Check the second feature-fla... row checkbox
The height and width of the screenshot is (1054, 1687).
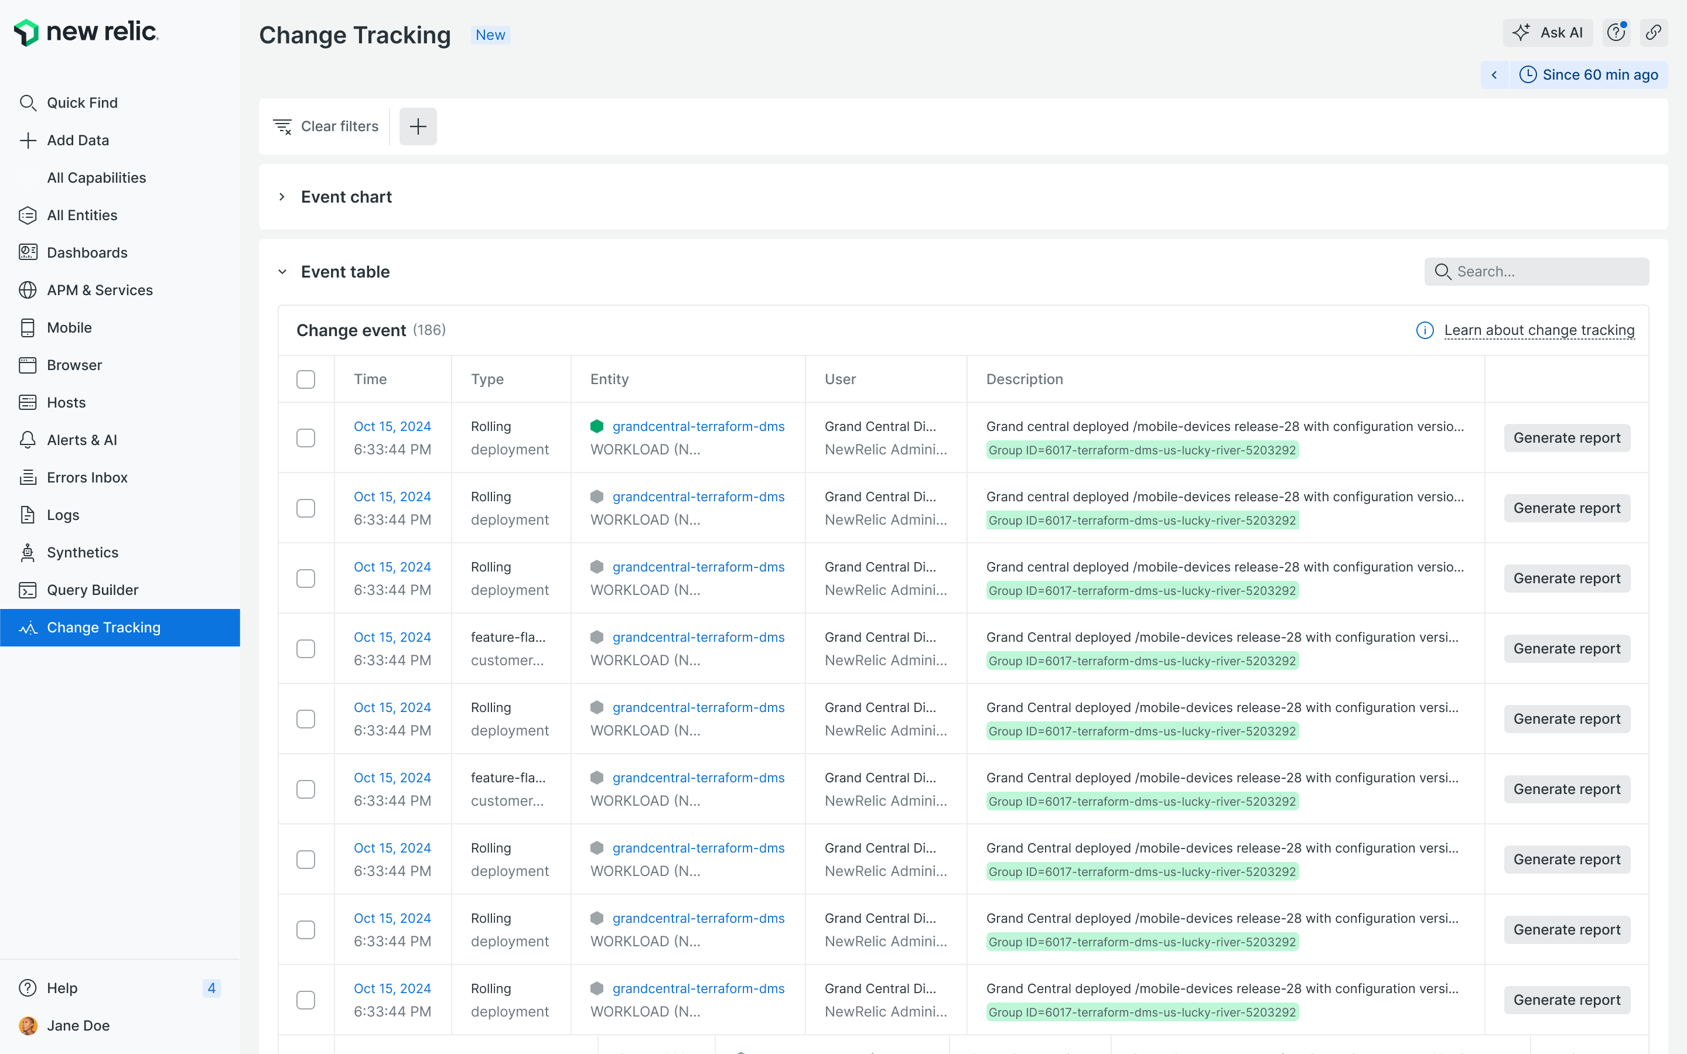[x=305, y=790]
